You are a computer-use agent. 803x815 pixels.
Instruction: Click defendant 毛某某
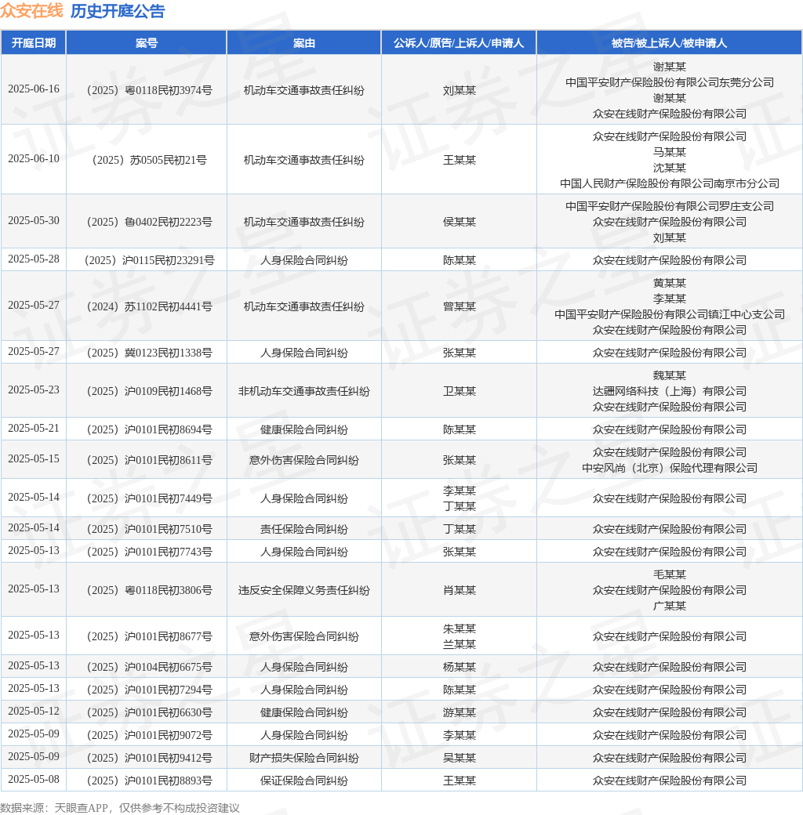pos(670,575)
